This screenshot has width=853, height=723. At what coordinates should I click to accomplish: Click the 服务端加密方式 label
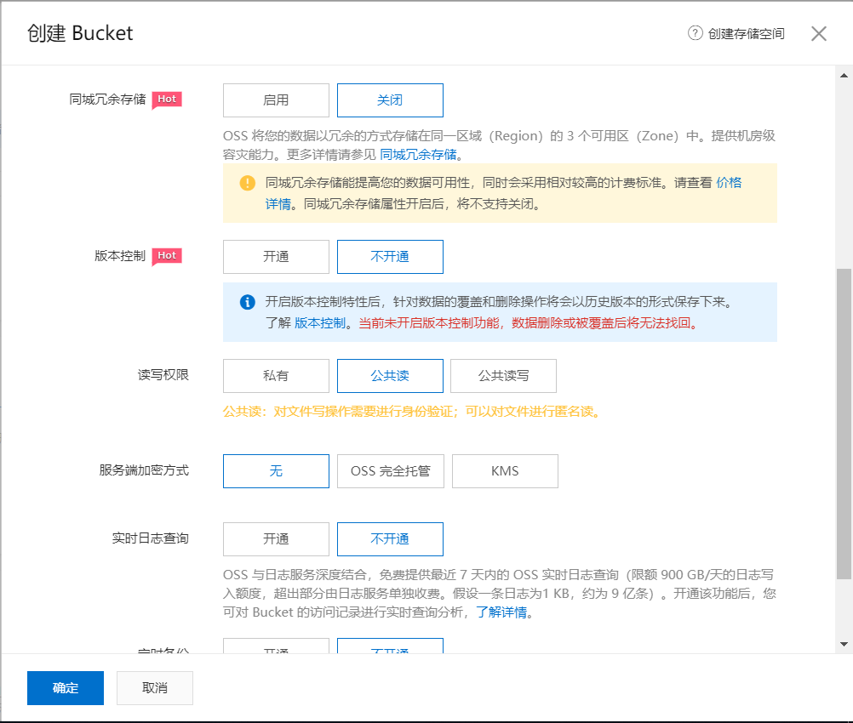pyautogui.click(x=144, y=470)
